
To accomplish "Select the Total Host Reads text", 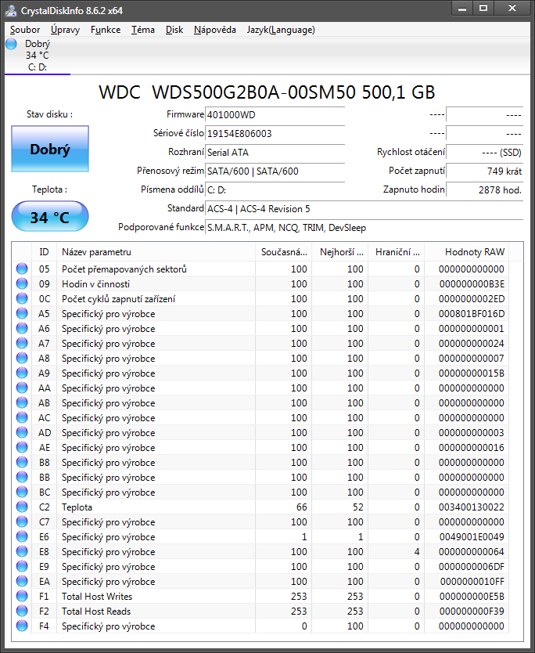I will tap(96, 612).
